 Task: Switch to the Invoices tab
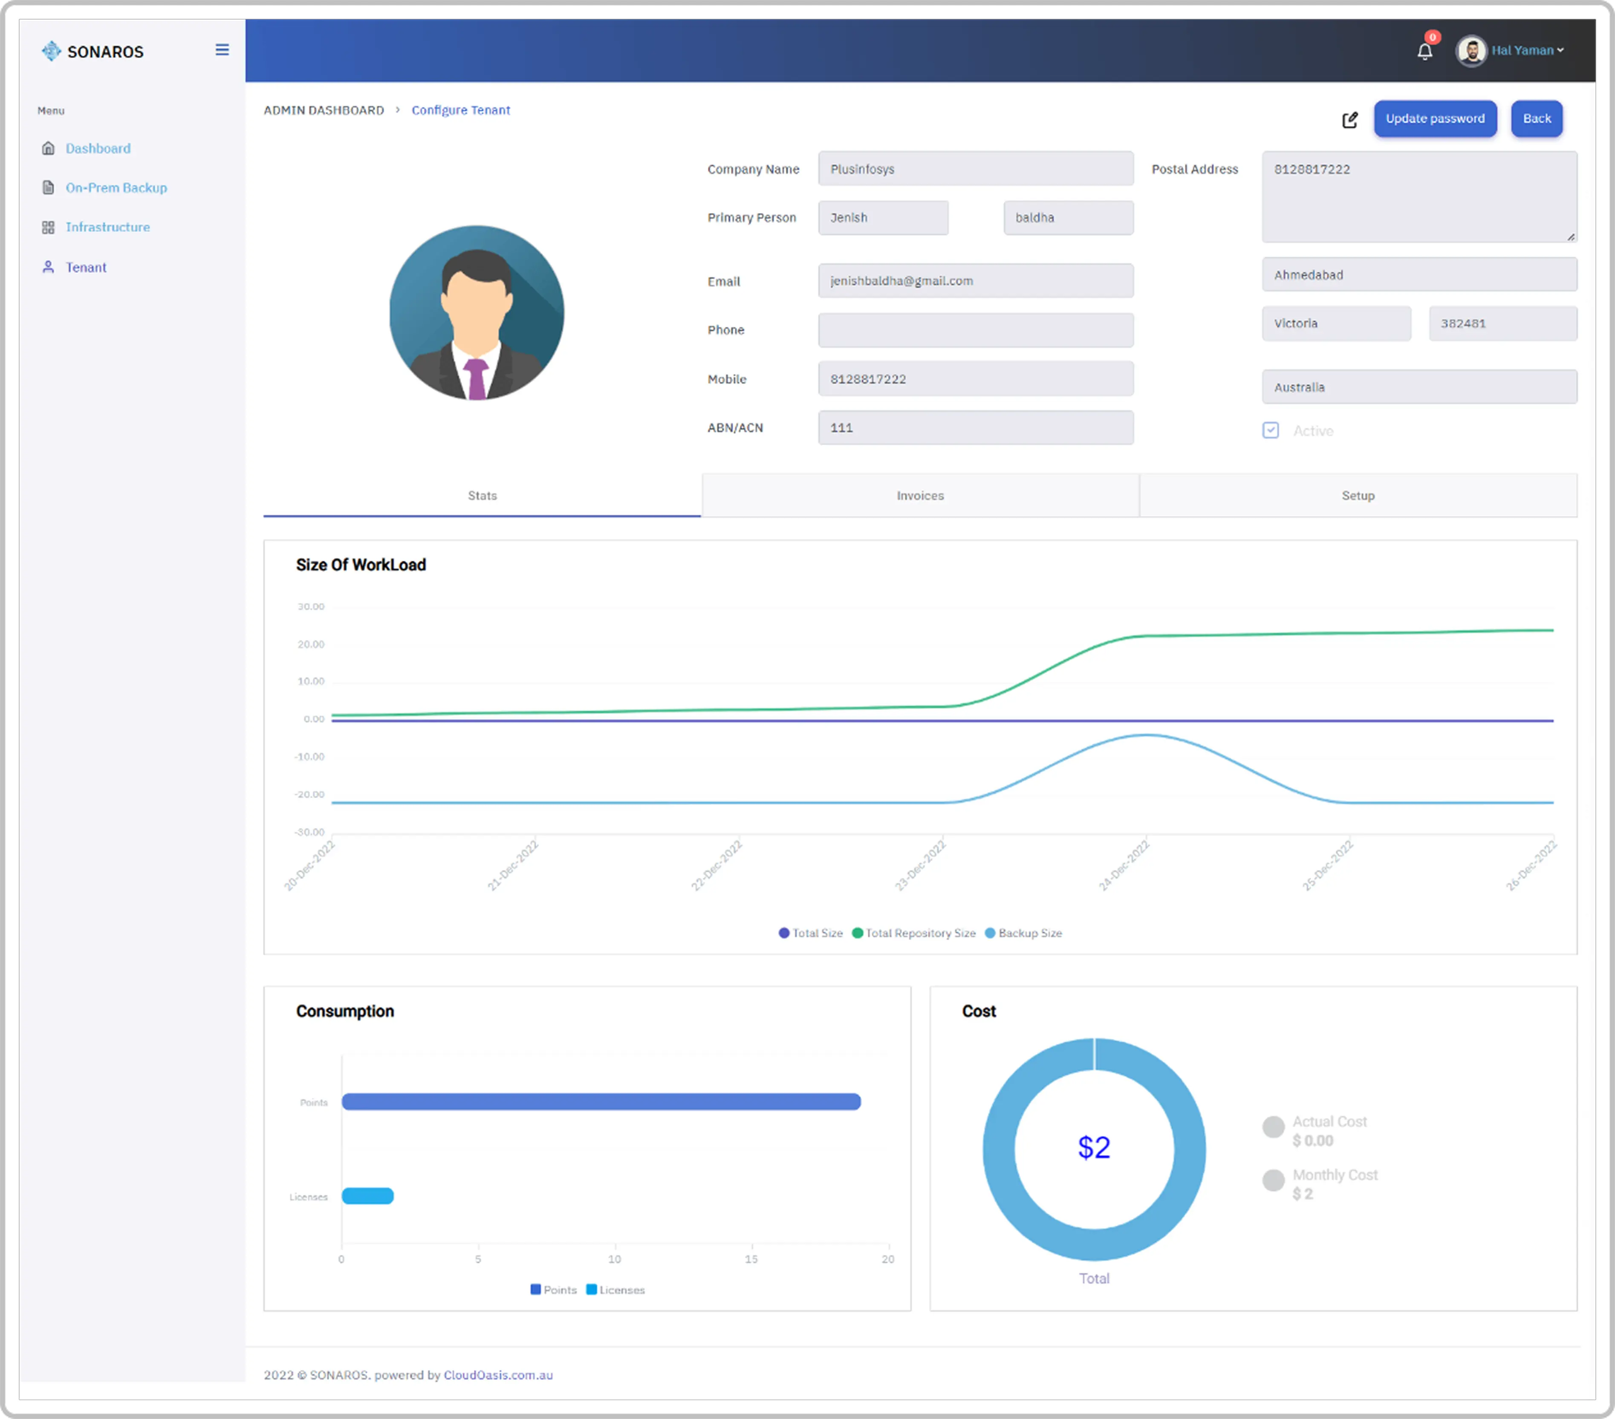(x=919, y=496)
